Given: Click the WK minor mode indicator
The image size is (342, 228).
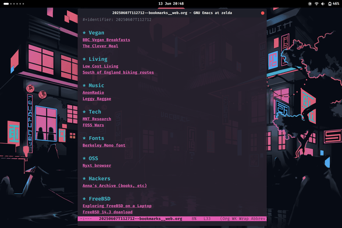Looking at the screenshot, I should pyautogui.click(x=234, y=219).
